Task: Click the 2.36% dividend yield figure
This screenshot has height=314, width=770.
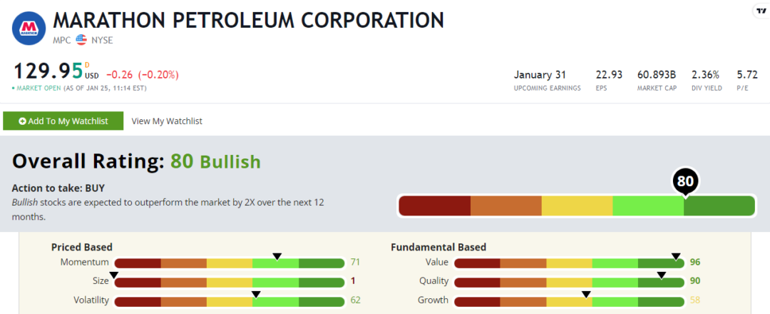Action: click(x=705, y=75)
